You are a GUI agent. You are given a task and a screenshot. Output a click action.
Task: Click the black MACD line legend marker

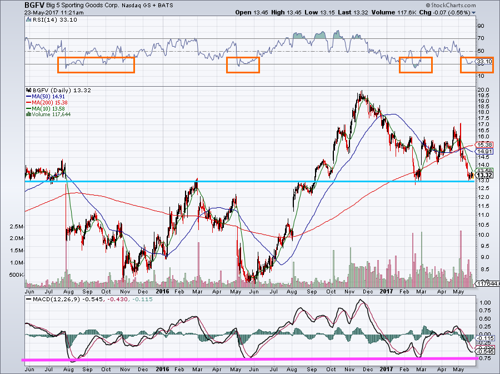click(29, 300)
